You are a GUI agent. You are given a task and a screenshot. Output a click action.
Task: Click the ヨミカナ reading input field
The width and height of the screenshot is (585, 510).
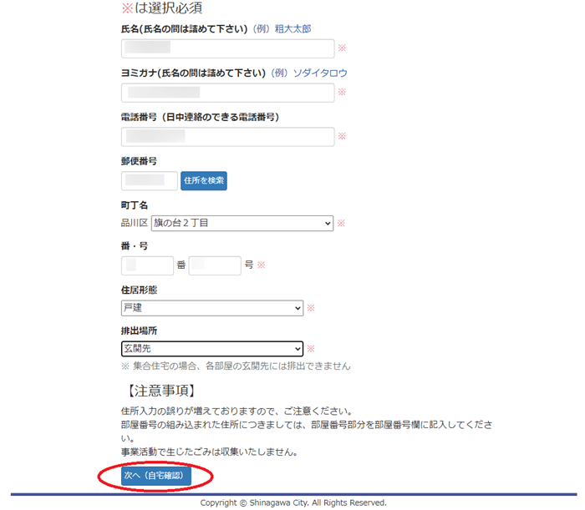tap(227, 93)
